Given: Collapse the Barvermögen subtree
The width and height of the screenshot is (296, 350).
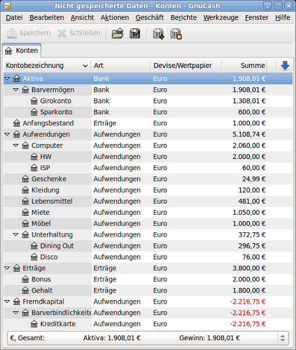Looking at the screenshot, I should tap(16, 90).
